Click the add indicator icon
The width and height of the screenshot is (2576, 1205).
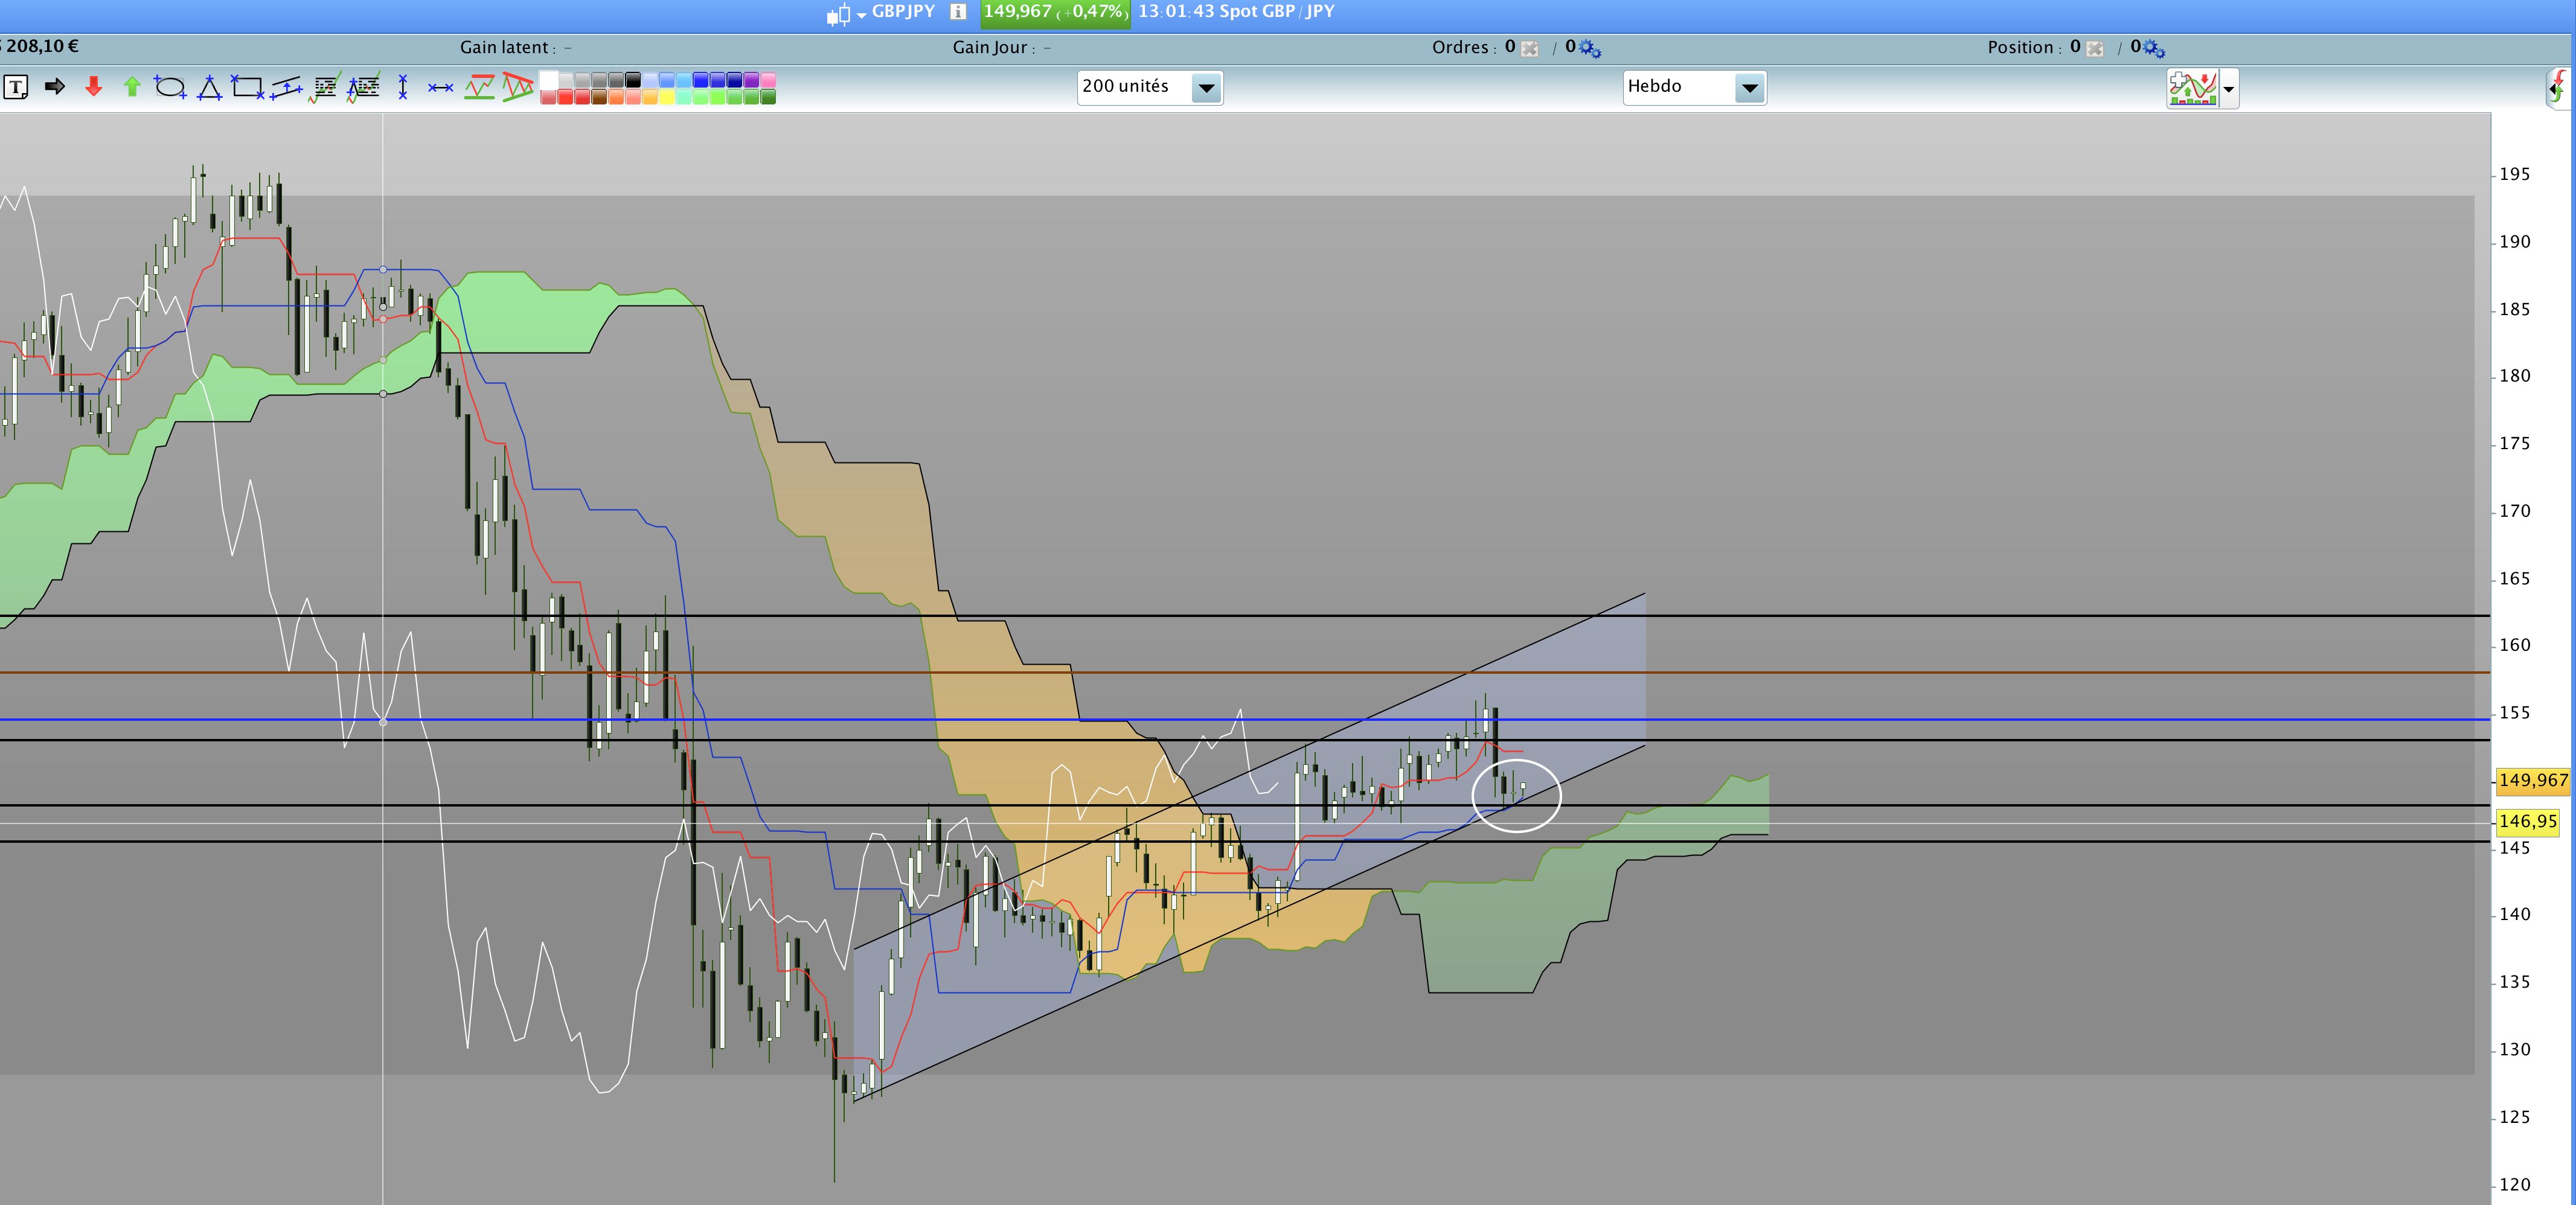click(x=2193, y=88)
